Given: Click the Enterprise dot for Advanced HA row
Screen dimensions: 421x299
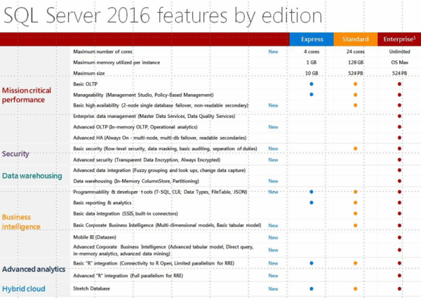Looking at the screenshot, I should pyautogui.click(x=399, y=138).
